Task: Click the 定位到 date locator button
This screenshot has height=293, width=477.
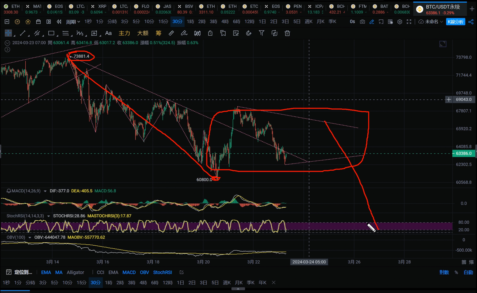Action: [x=19, y=272]
